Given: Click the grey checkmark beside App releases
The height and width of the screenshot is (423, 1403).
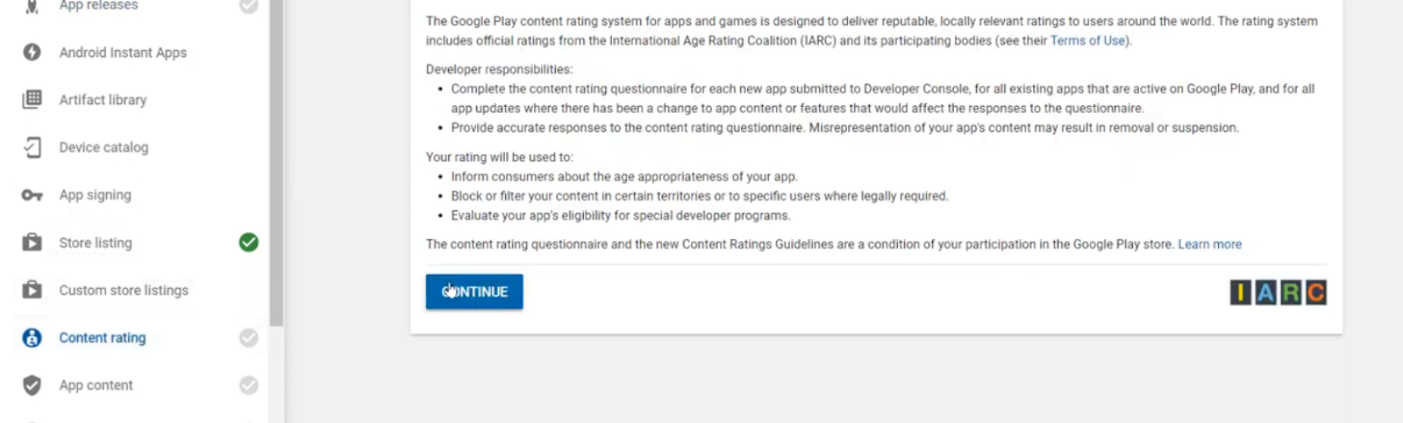Looking at the screenshot, I should [249, 6].
